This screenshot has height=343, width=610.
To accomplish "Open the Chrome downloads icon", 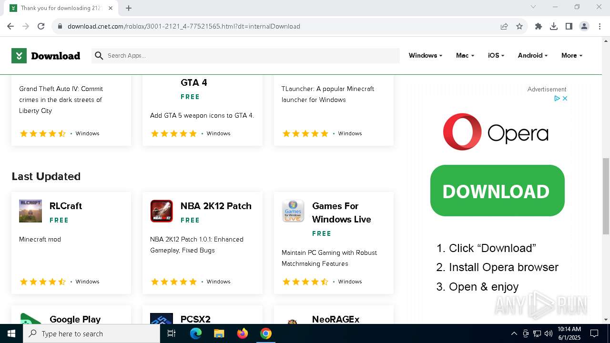I will click(x=554, y=26).
